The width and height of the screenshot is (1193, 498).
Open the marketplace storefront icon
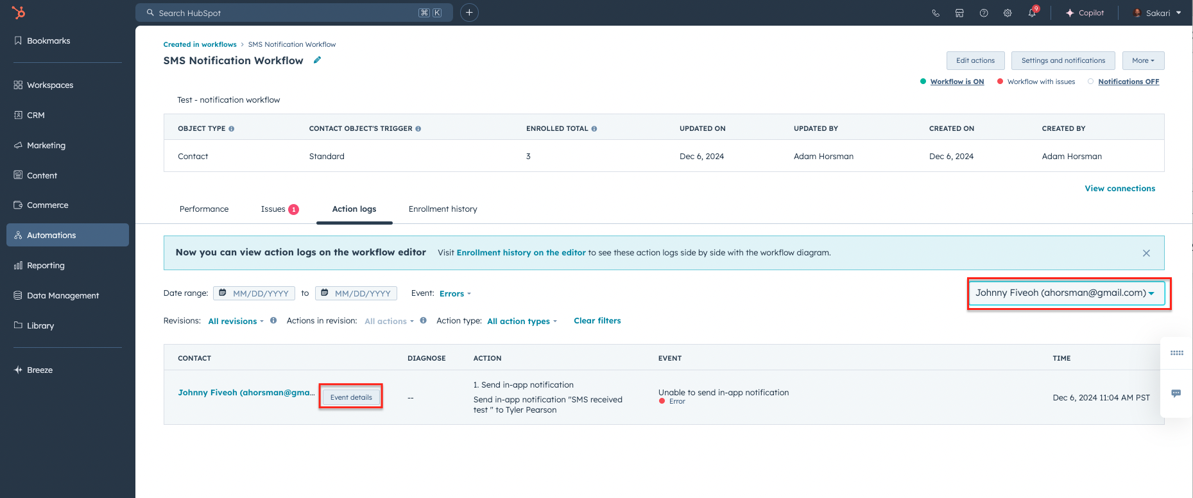coord(959,13)
